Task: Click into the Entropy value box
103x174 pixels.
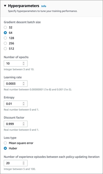Action: pyautogui.click(x=16, y=104)
